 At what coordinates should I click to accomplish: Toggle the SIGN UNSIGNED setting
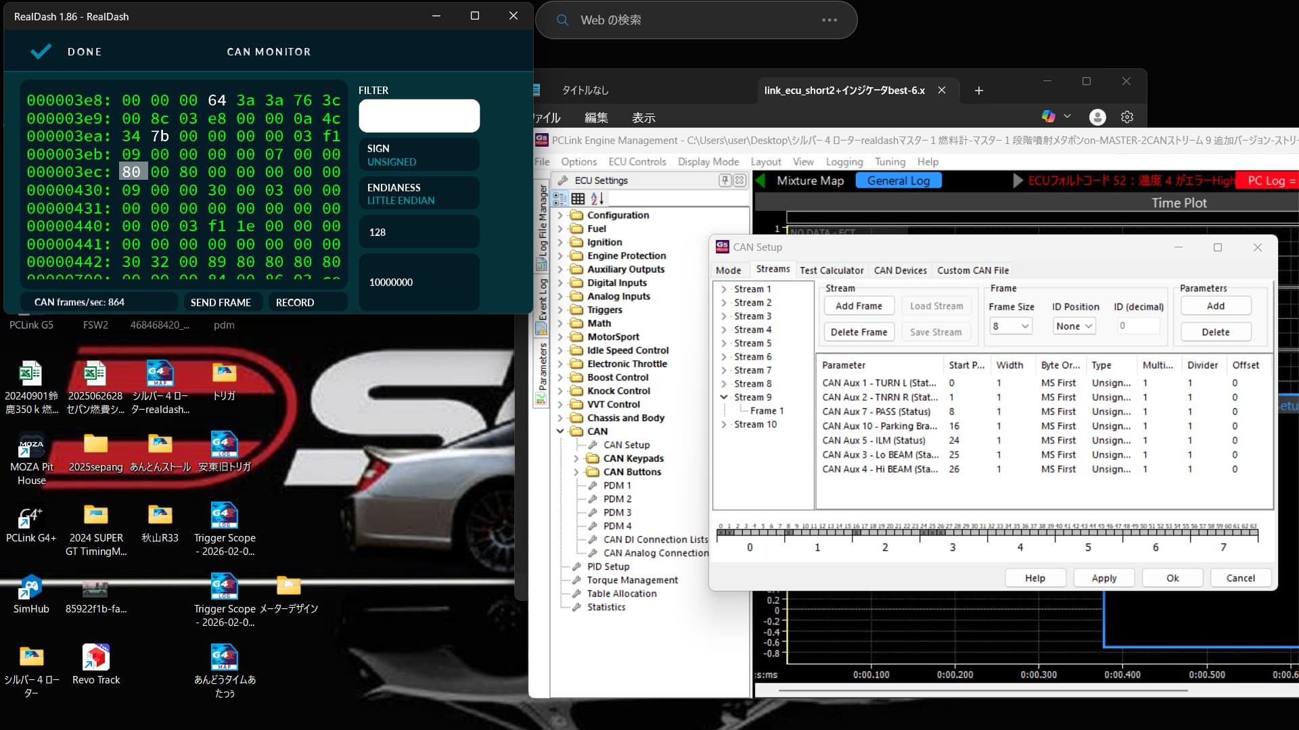tap(419, 155)
